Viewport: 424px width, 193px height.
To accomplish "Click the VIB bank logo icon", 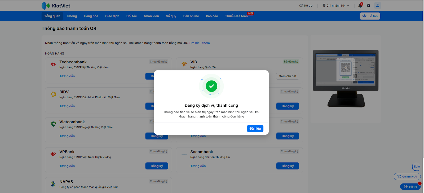I will (x=184, y=64).
